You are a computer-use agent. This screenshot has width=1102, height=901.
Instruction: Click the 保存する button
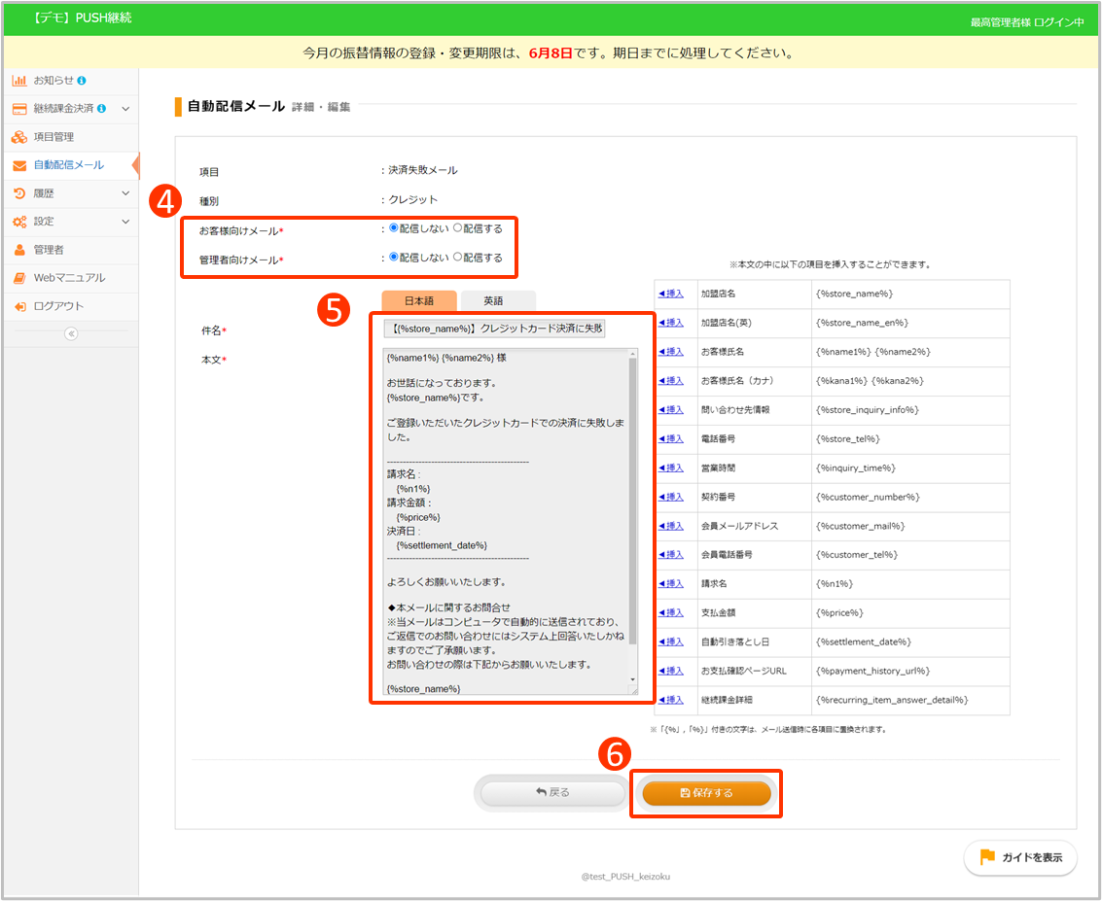pos(706,793)
